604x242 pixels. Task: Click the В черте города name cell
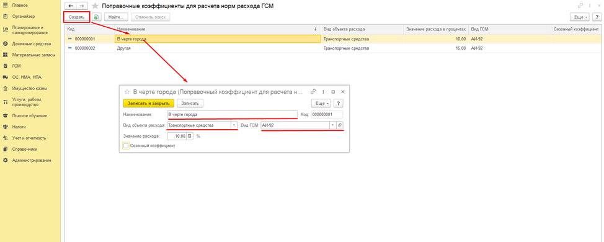[218, 39]
